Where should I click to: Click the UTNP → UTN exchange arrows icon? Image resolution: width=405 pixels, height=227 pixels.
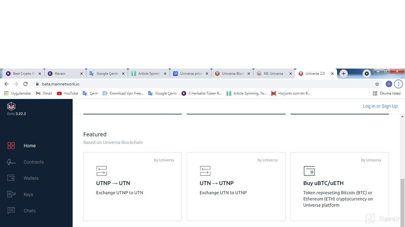pos(102,171)
